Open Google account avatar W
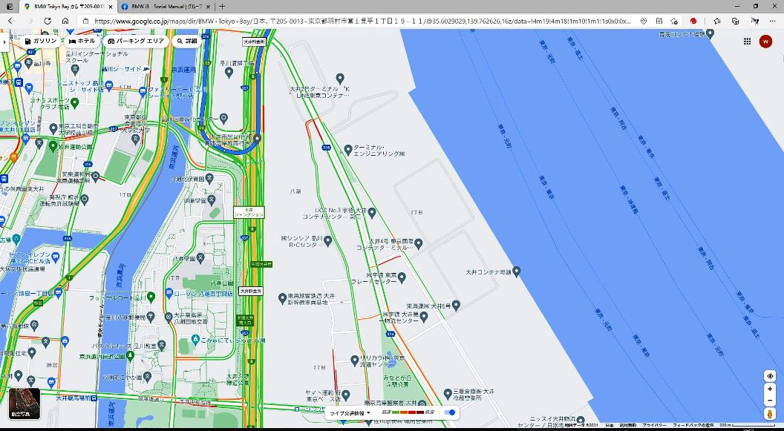This screenshot has height=431, width=784. tap(765, 42)
